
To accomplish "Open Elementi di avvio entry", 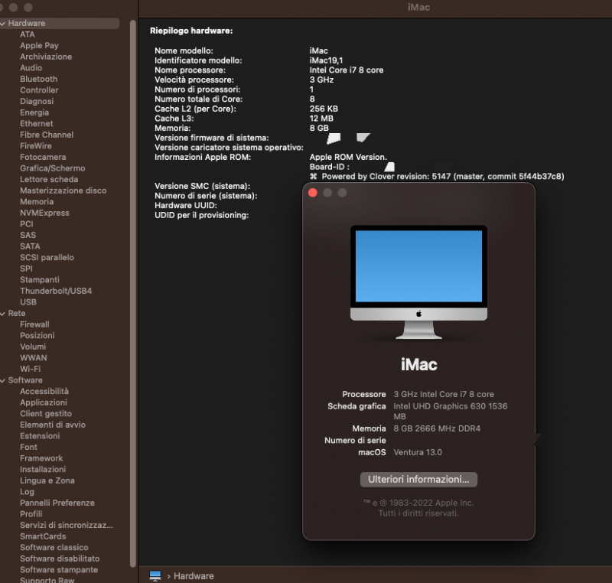I will pyautogui.click(x=53, y=425).
